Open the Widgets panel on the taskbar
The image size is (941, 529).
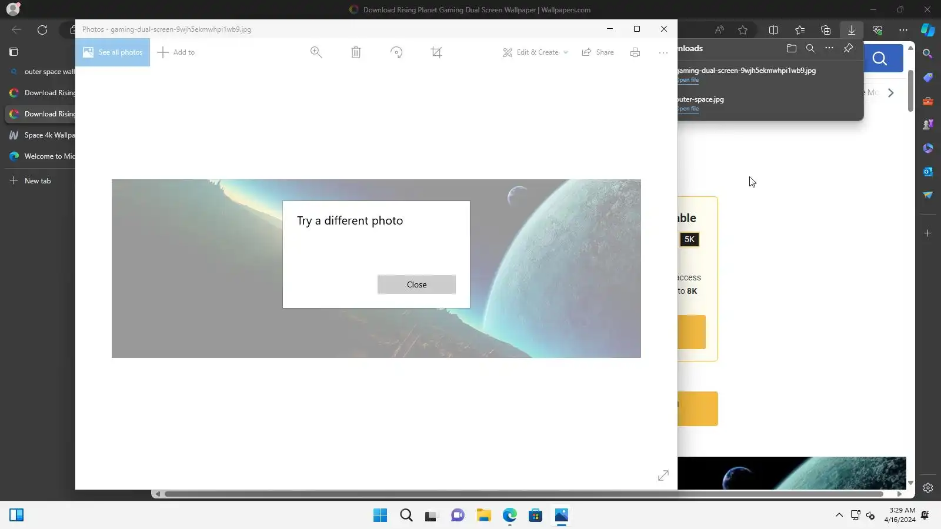coord(16,515)
